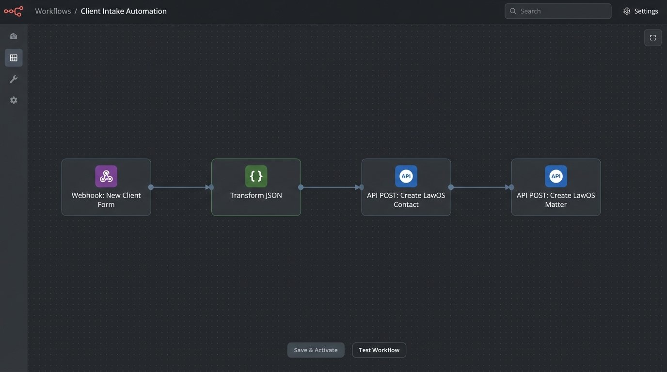
Task: Navigate to Workflows via the breadcrumb
Action: (x=53, y=11)
